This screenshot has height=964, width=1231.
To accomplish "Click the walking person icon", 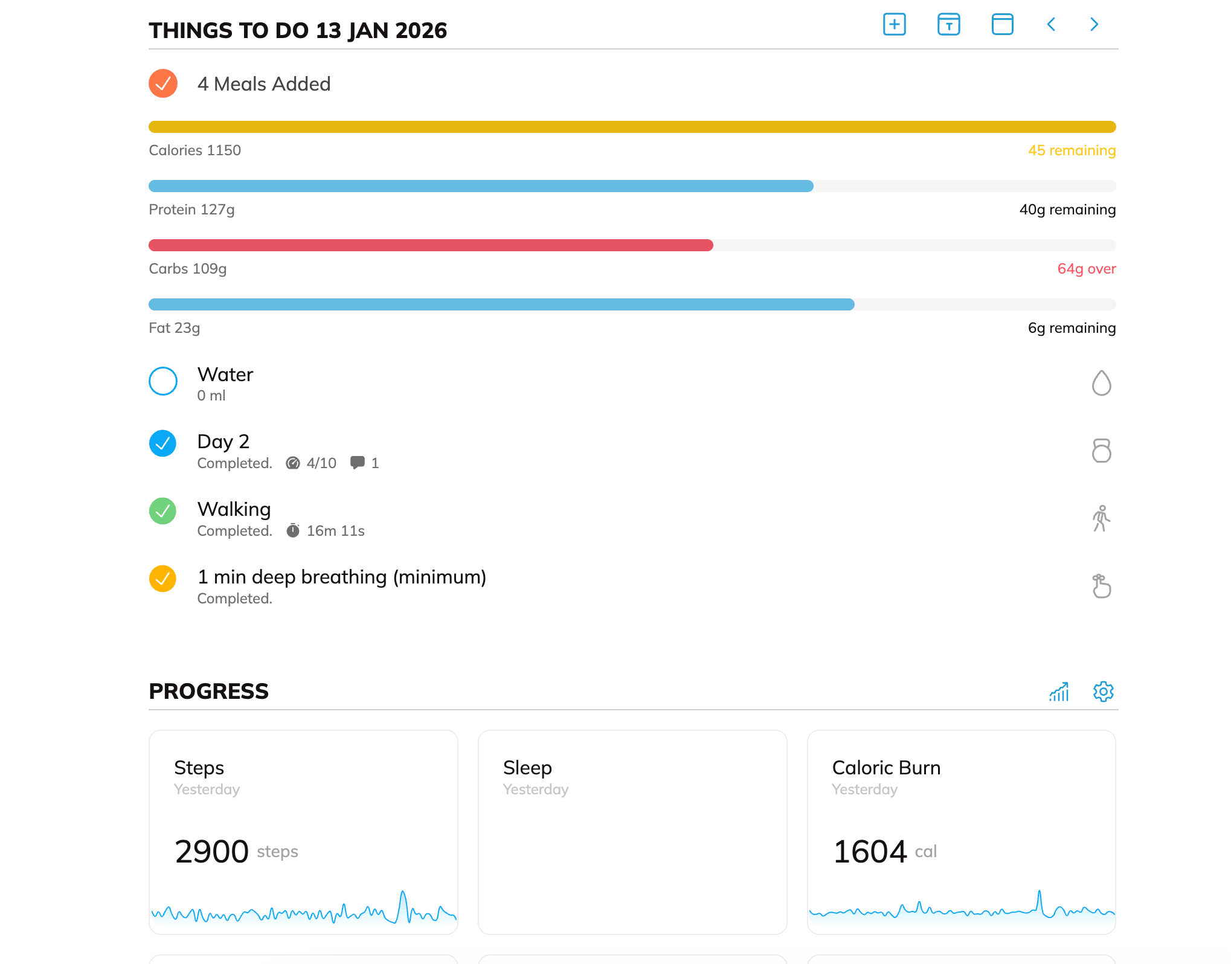I will [x=1101, y=518].
